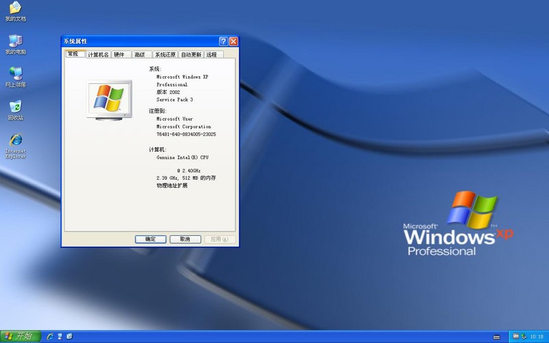Click the Genuine Intel(R) CPU text
The image size is (549, 343).
point(182,158)
